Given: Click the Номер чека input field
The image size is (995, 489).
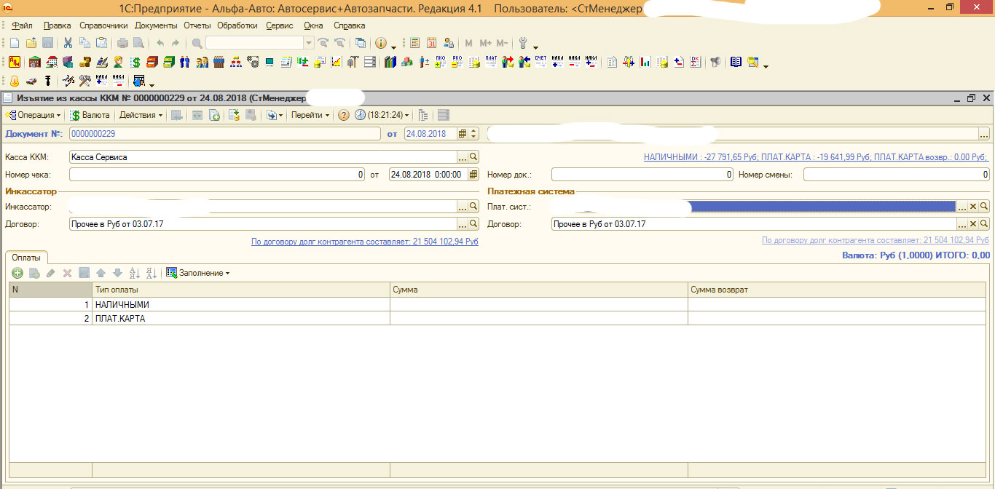Looking at the screenshot, I should [x=217, y=175].
